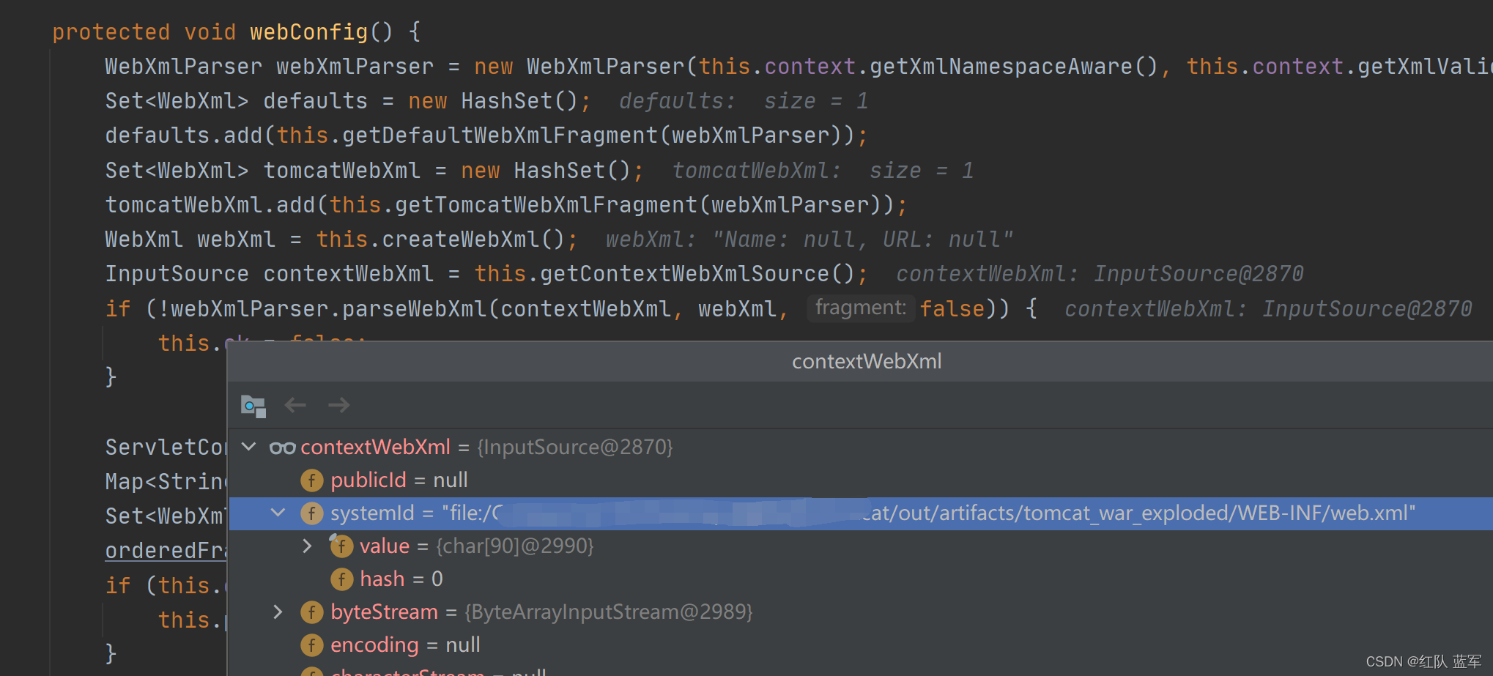Collapse the systemId field node
1493x676 pixels.
[x=278, y=513]
